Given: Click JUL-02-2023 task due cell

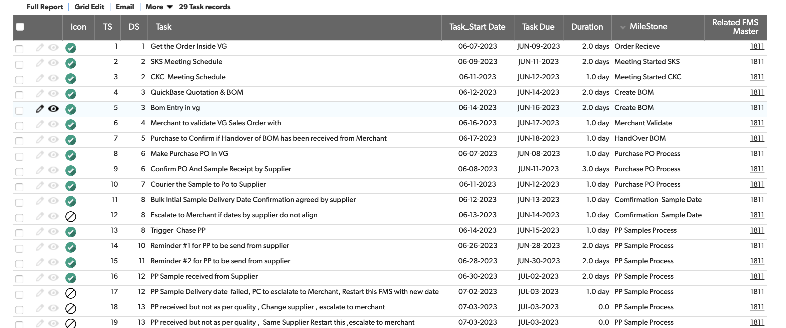Looking at the screenshot, I should click(538, 276).
